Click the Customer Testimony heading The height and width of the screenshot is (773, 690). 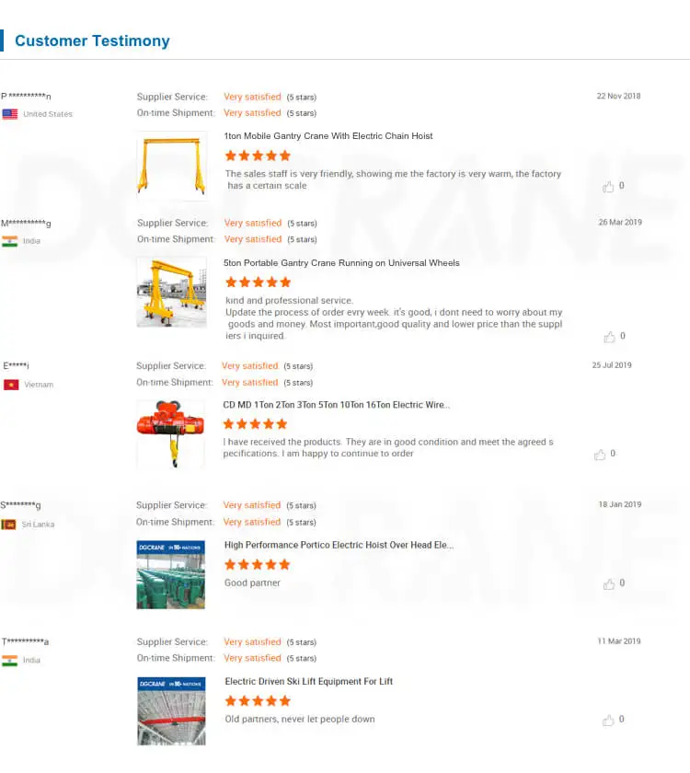92,40
